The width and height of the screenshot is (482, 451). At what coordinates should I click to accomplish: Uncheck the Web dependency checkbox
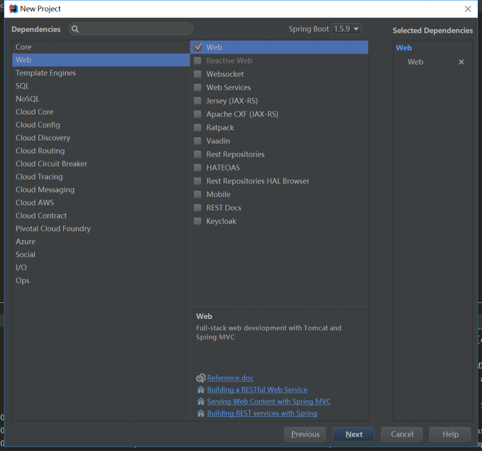click(198, 47)
